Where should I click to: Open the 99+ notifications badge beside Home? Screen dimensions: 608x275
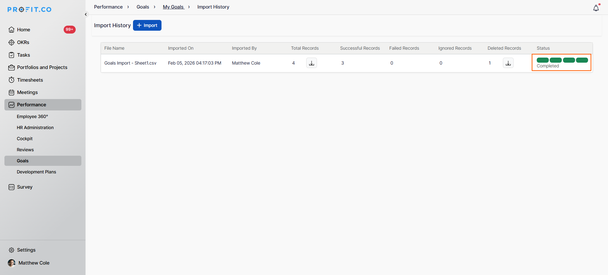pos(70,29)
